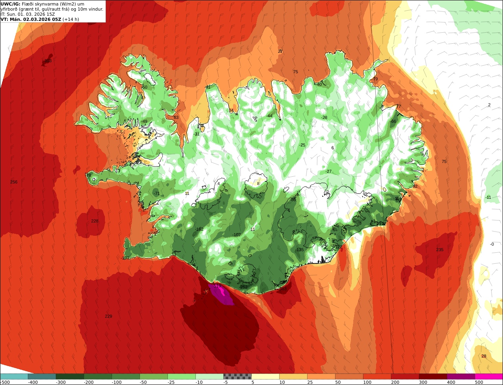This screenshot has width=503, height=385.
Task: Select the -100 to -50 green legend swatch
Action: coord(126,376)
